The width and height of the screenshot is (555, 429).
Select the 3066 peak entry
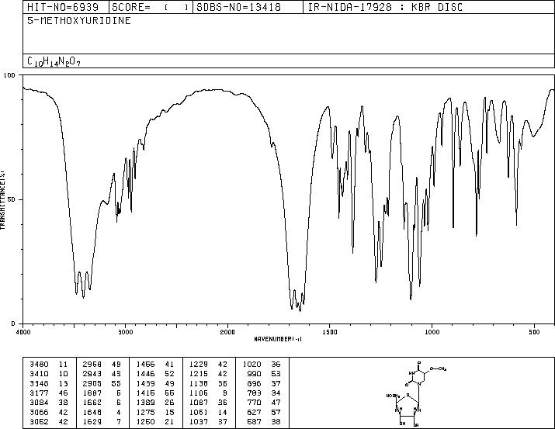click(x=48, y=412)
